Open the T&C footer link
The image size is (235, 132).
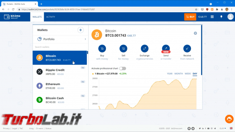(21, 128)
